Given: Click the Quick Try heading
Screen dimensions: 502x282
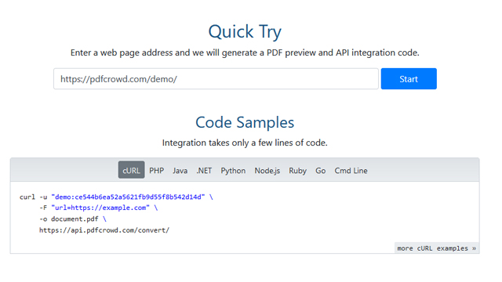Looking at the screenshot, I should [245, 31].
